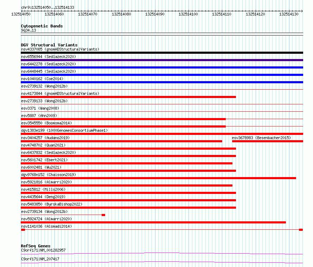The height and width of the screenshot is (267, 313).
Task: Select the 9q34.13 band label
Action: point(28,30)
